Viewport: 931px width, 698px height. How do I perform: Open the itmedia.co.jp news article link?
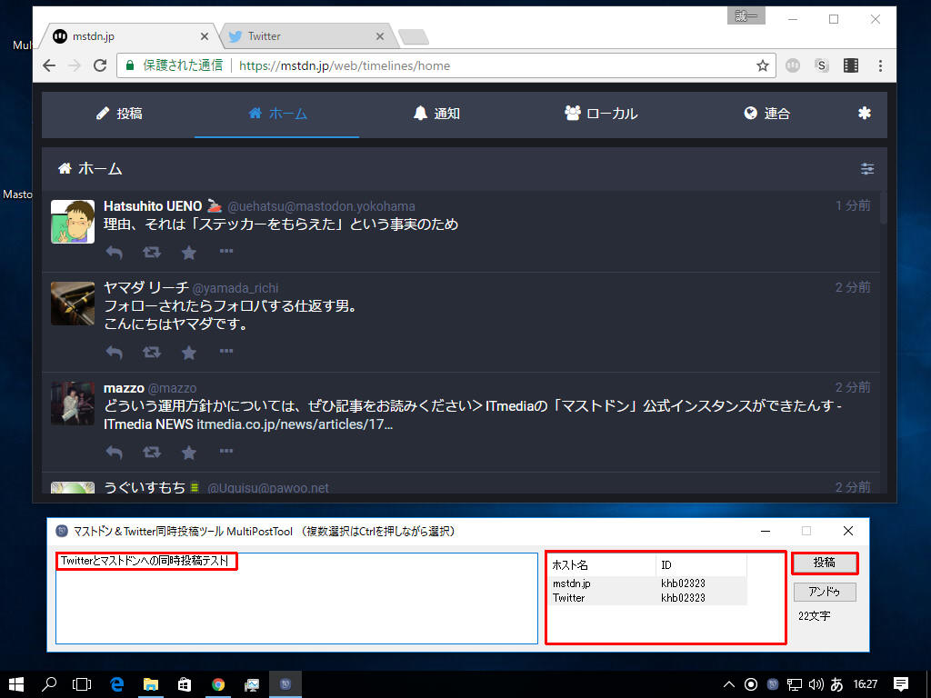pyautogui.click(x=295, y=424)
